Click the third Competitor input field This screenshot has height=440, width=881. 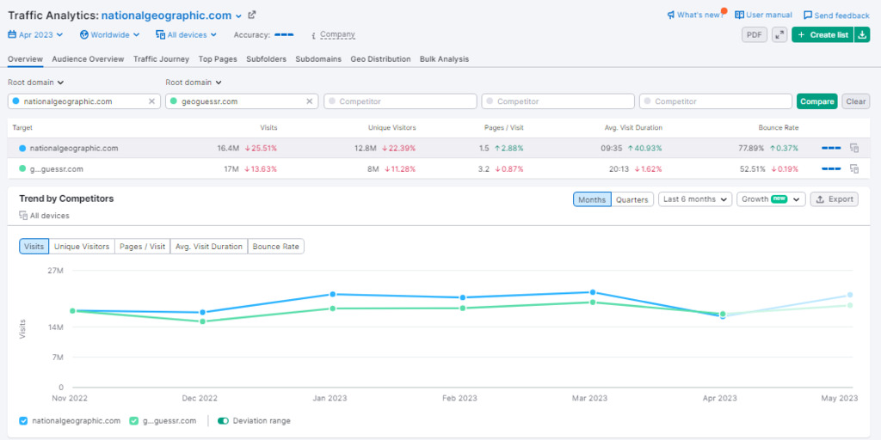pyautogui.click(x=399, y=101)
